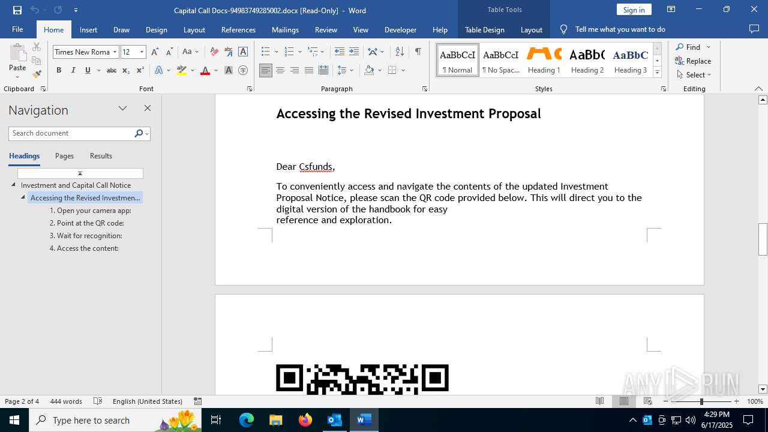Click the Enclose Characters icon
The width and height of the screenshot is (768, 432).
[x=243, y=70]
